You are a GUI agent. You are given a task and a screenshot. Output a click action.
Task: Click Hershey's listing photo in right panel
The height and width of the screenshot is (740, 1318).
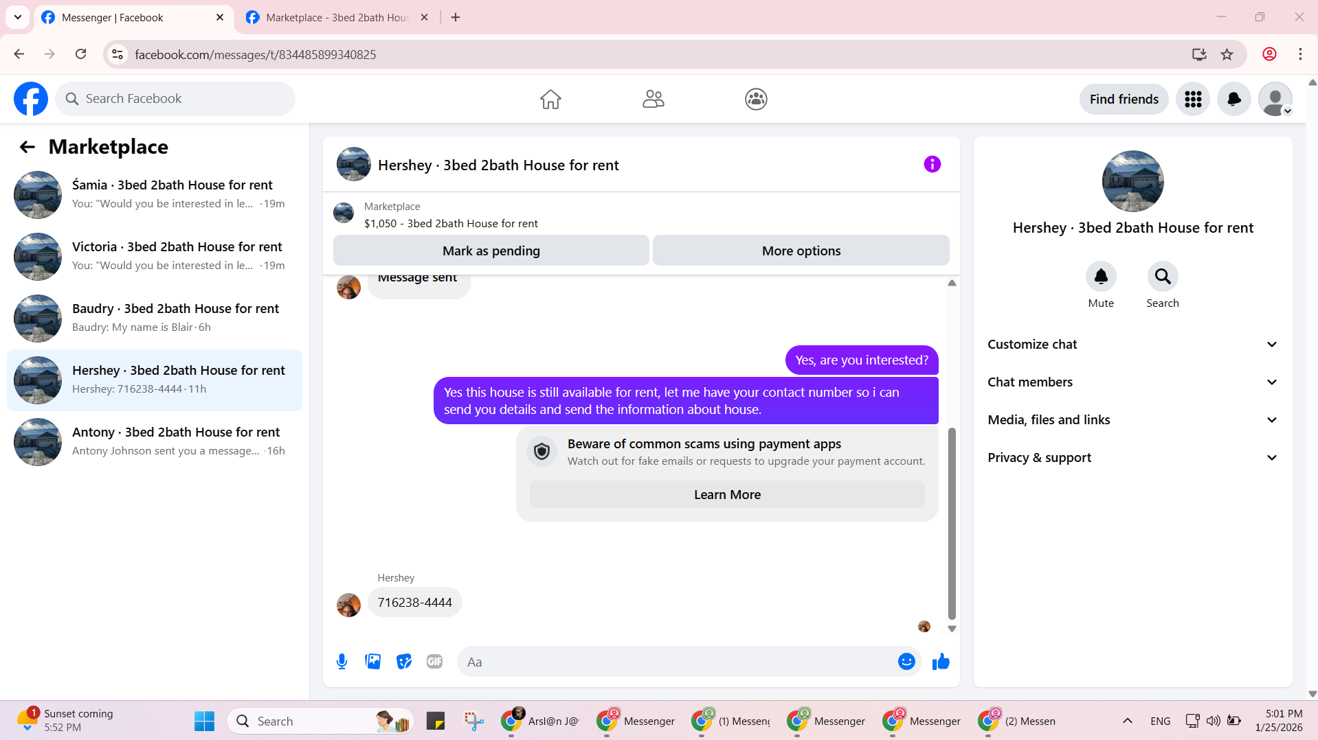click(1132, 181)
